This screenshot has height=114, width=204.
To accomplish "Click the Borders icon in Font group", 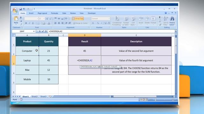I will coord(38,23).
